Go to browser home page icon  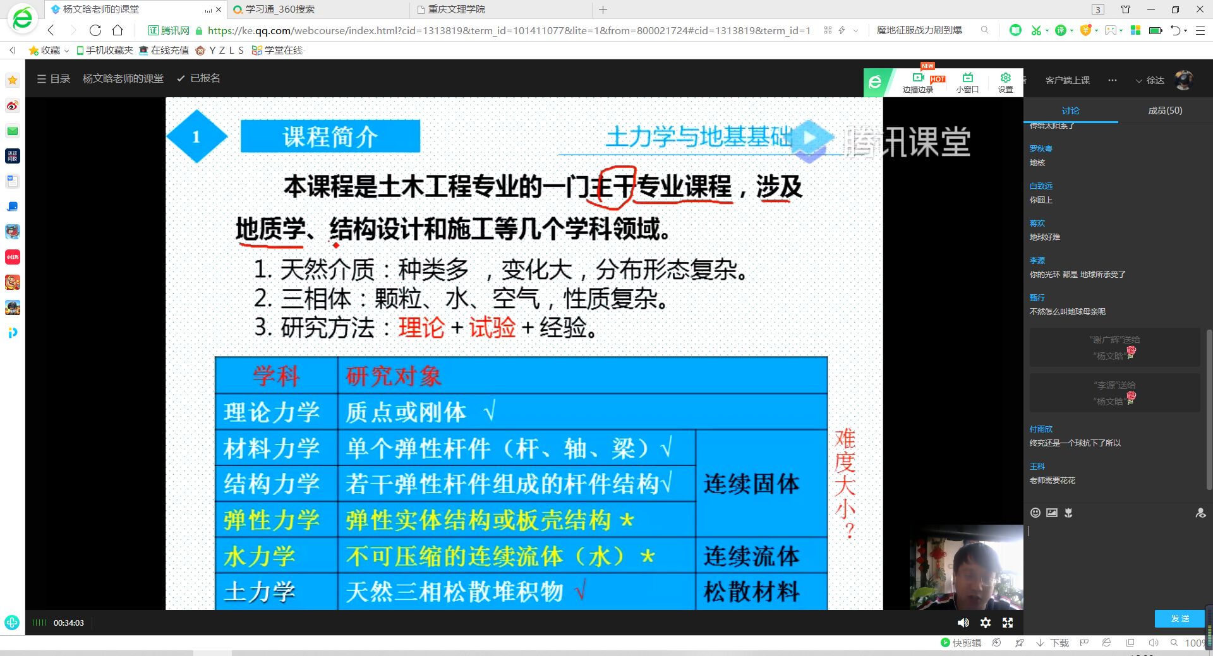click(x=118, y=30)
